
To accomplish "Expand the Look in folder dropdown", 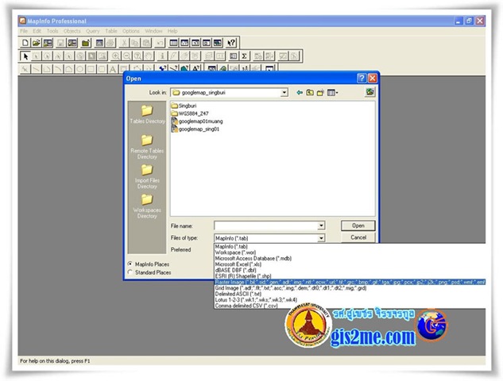I will coord(284,93).
